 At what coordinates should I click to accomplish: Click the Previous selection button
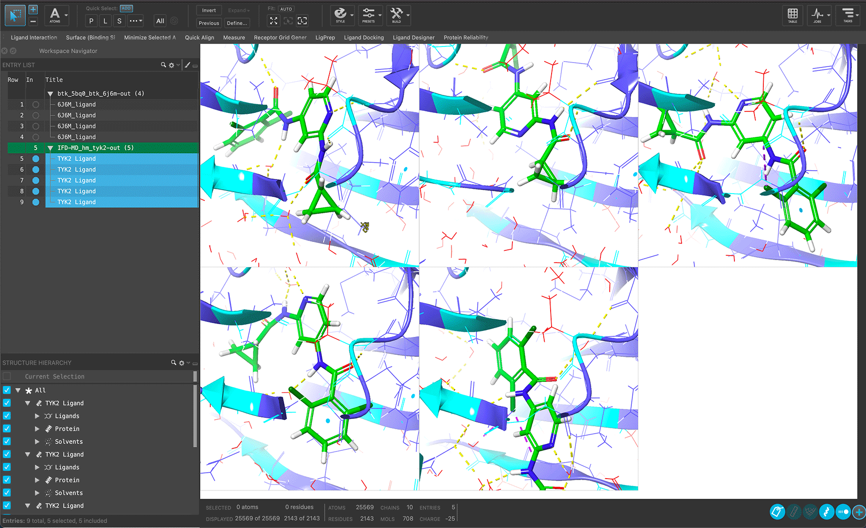209,23
